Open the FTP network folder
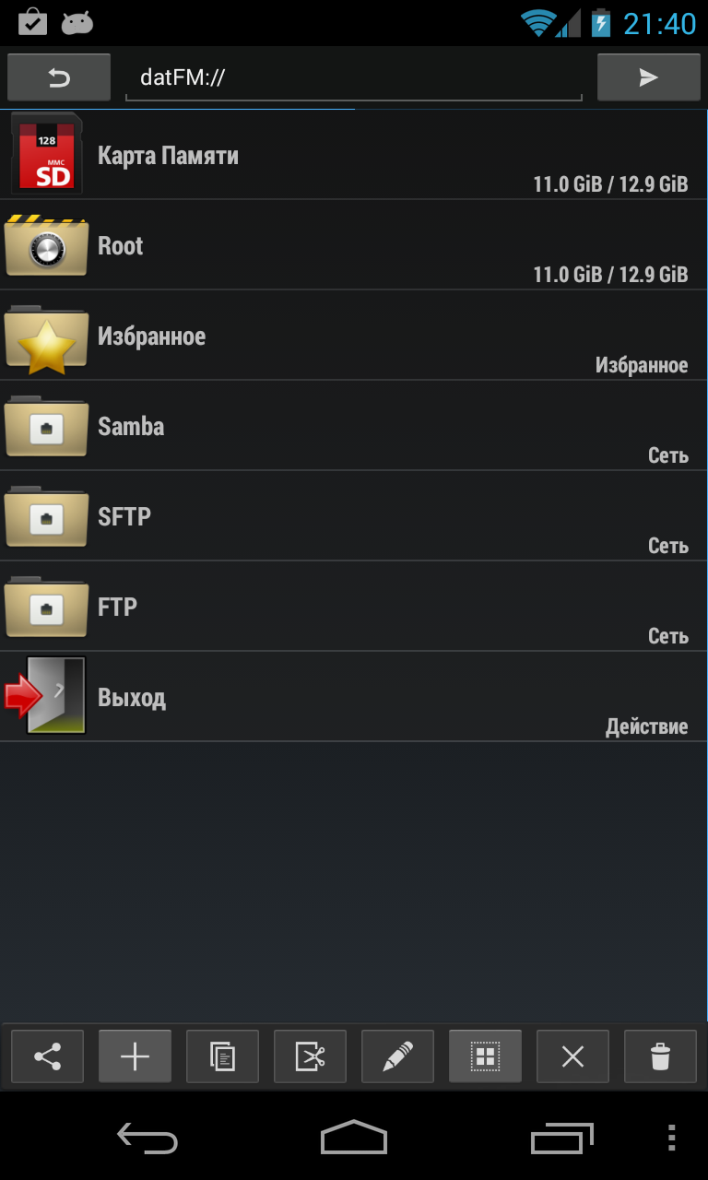Screen dimensions: 708x1180 (354, 607)
